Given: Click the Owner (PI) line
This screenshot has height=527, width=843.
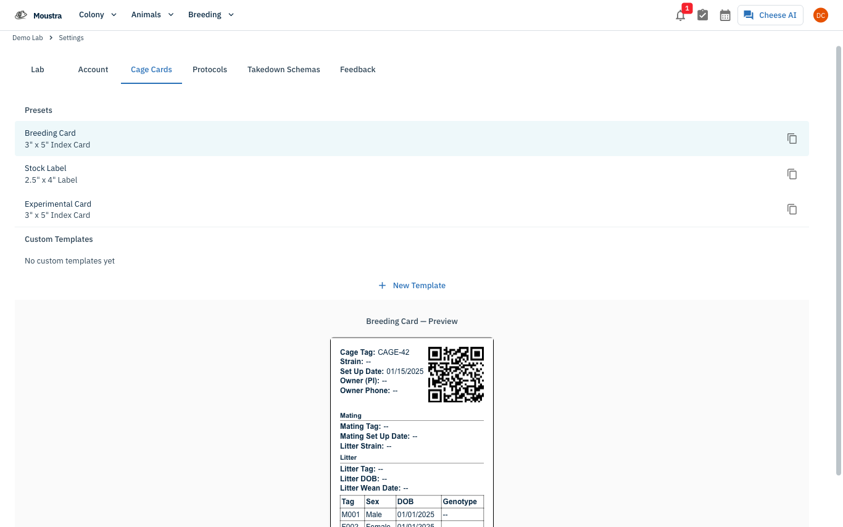Looking at the screenshot, I should (x=363, y=381).
